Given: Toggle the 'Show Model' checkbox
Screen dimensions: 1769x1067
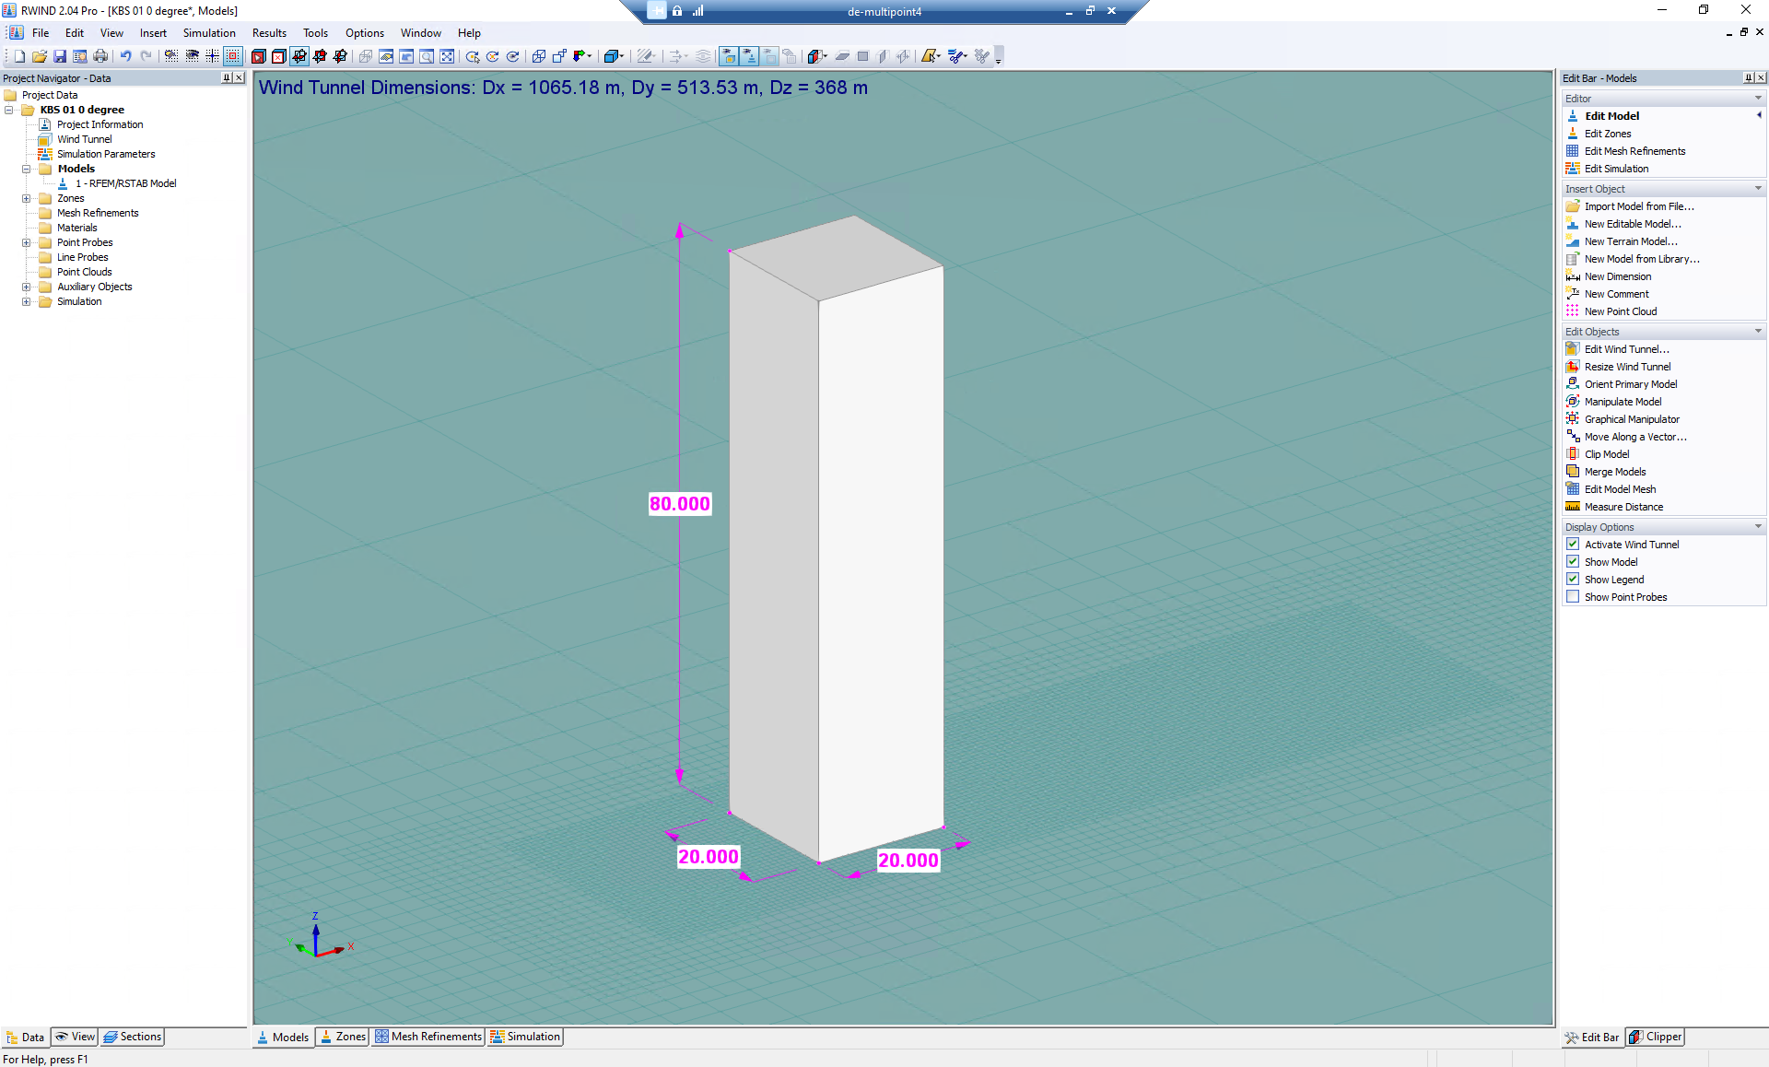Looking at the screenshot, I should (1573, 562).
